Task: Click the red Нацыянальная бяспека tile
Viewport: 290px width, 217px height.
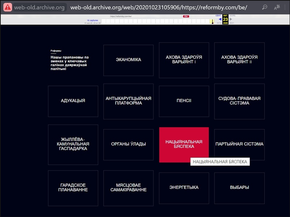Action: tap(184, 144)
